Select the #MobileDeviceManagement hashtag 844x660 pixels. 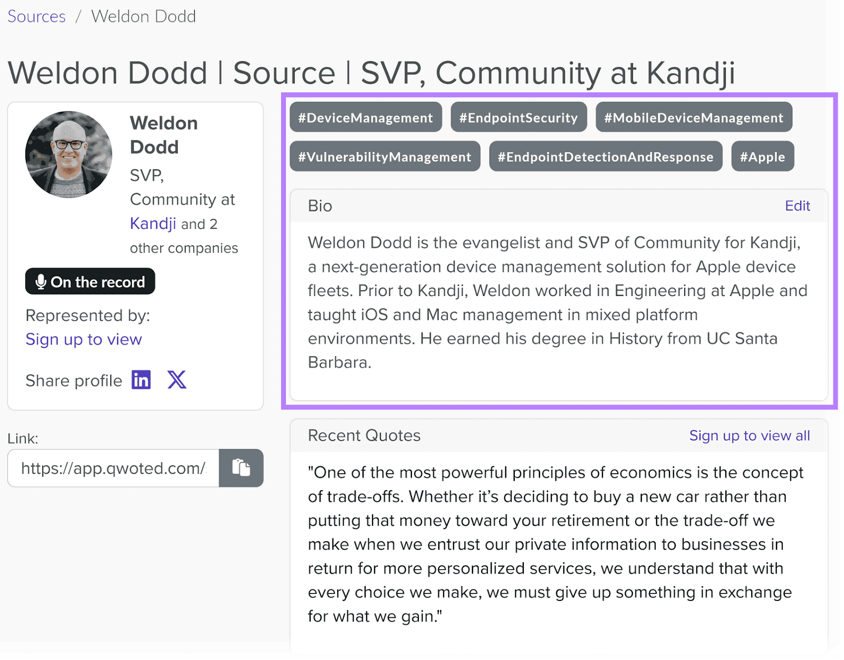pyautogui.click(x=694, y=117)
